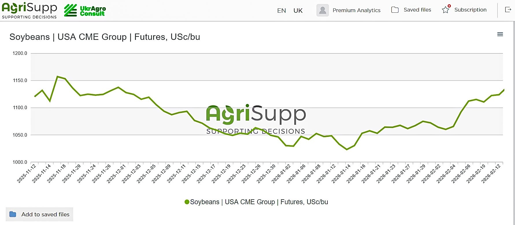Switch language to UK
This screenshot has height=225, width=515.
click(298, 11)
